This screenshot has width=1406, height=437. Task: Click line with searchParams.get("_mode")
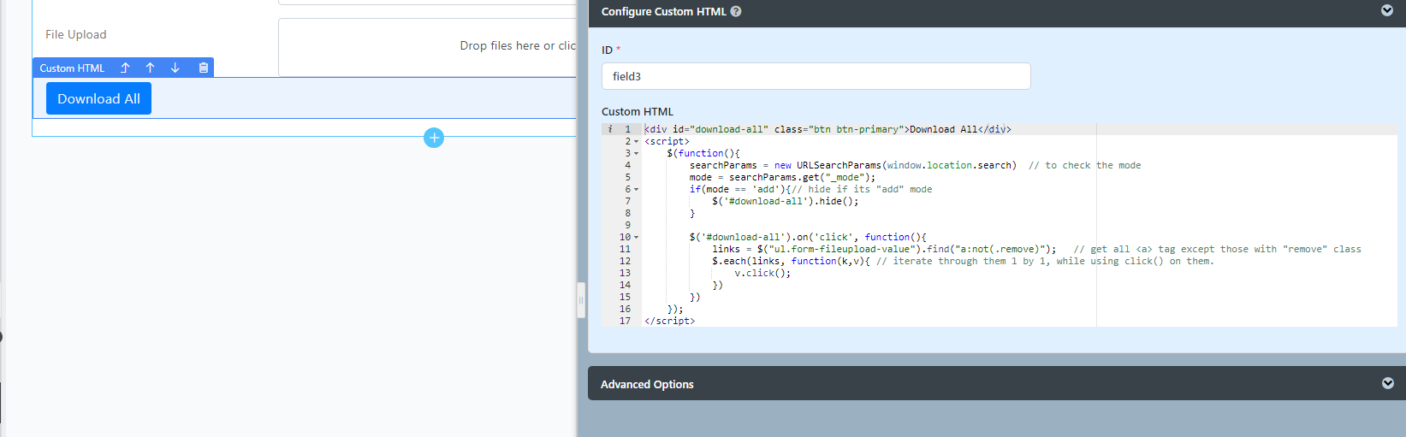click(x=782, y=177)
